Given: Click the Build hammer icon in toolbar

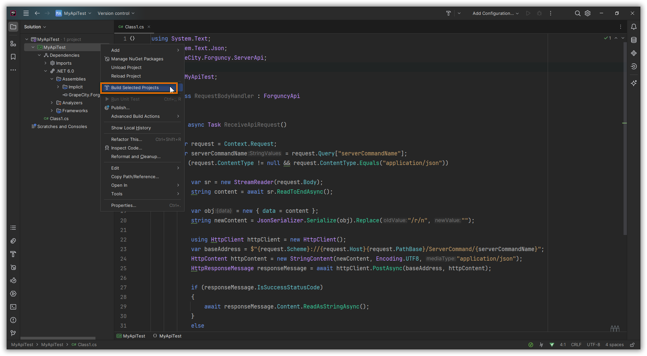Looking at the screenshot, I should click(448, 13).
